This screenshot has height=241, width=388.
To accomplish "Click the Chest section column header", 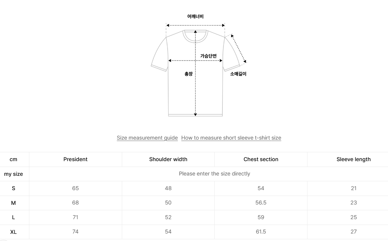I will (x=261, y=159).
